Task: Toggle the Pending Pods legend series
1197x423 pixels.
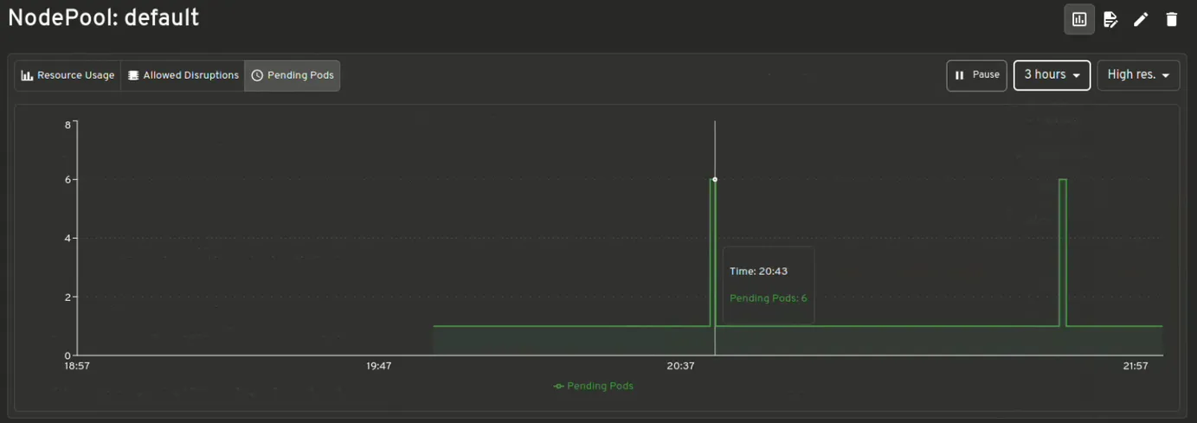Action: coord(594,386)
